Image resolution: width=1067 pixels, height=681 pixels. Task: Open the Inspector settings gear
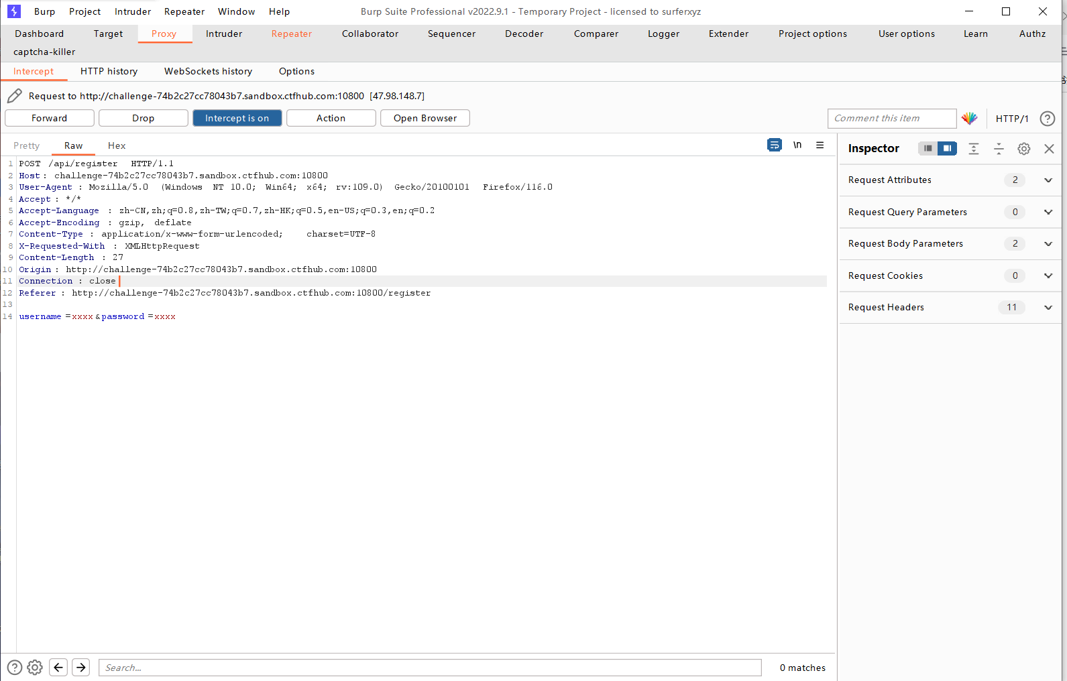point(1024,149)
